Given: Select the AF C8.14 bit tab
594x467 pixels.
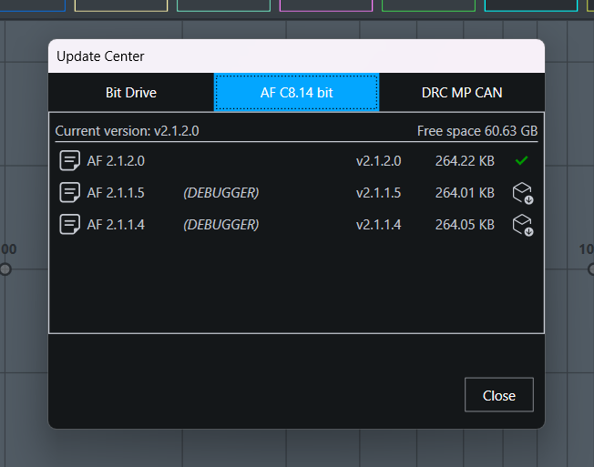Looking at the screenshot, I should click(x=296, y=93).
